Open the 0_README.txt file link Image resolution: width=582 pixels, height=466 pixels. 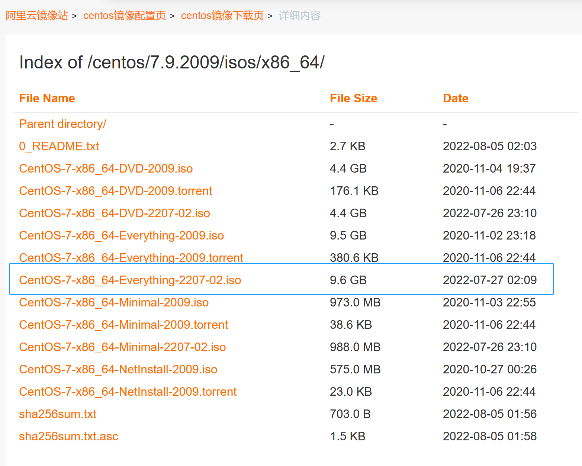click(59, 146)
